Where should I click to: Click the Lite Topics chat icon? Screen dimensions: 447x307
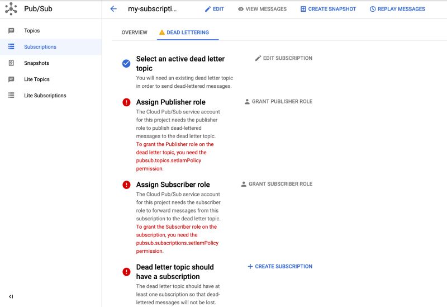pos(11,79)
